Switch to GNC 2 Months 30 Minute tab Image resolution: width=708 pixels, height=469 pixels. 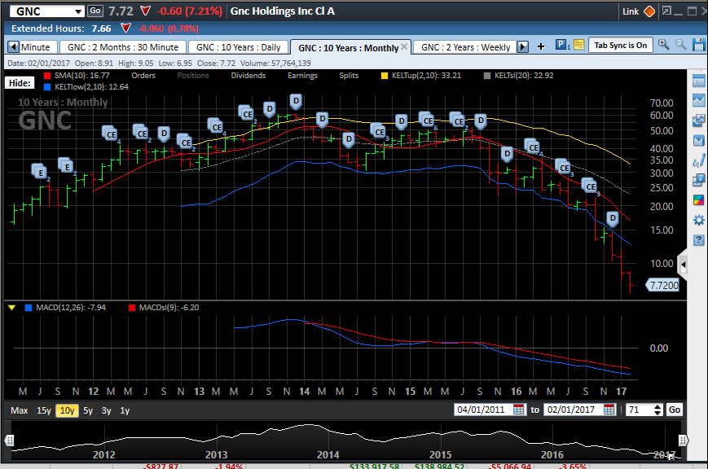coord(123,47)
